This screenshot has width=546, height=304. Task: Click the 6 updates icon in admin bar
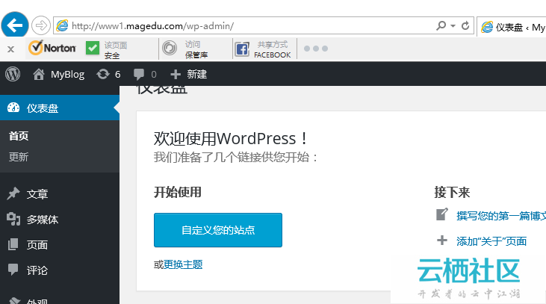pyautogui.click(x=108, y=74)
